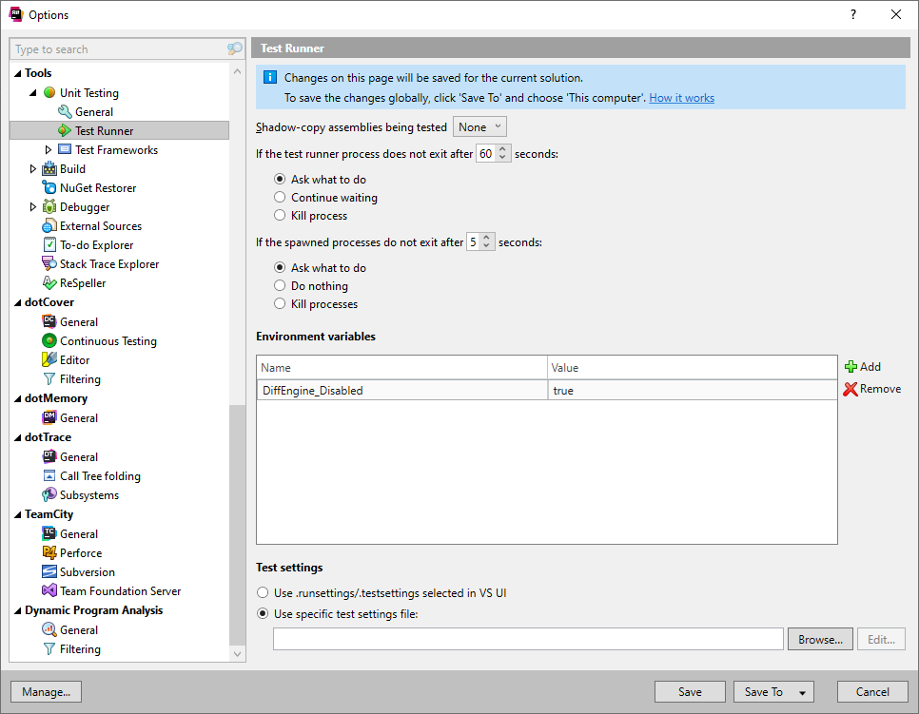Image resolution: width=919 pixels, height=714 pixels.
Task: Click the dotCover Editor icon
Action: (x=49, y=359)
